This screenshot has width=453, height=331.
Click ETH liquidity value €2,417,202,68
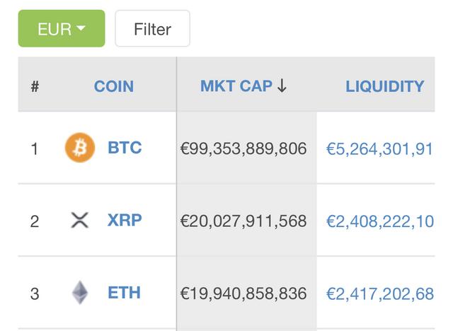click(380, 294)
